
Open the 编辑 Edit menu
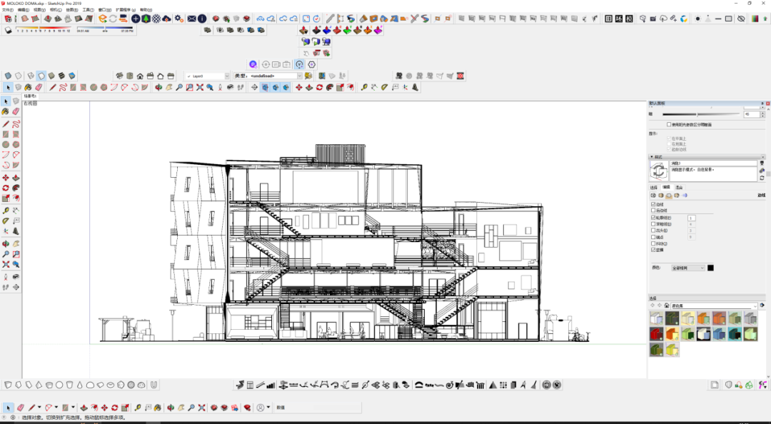tap(23, 10)
